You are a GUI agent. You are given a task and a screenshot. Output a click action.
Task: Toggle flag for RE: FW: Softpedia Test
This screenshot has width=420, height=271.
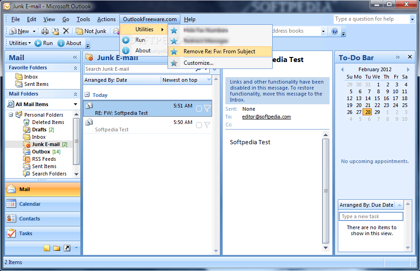207,108
